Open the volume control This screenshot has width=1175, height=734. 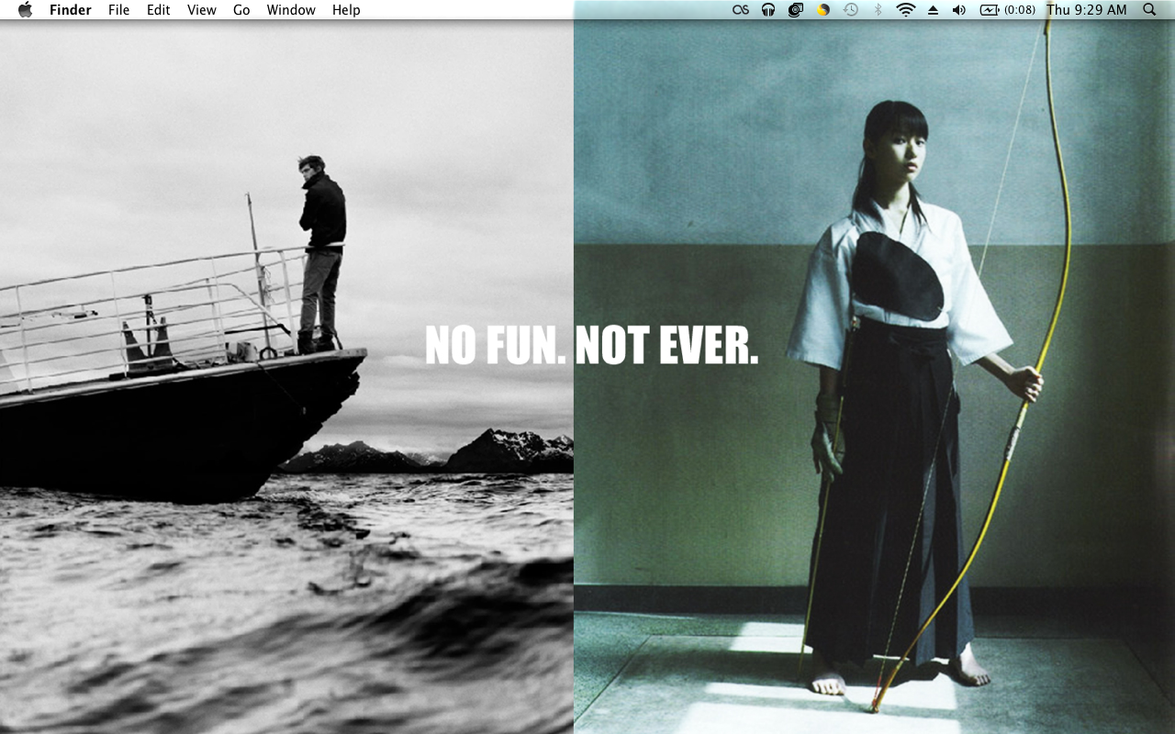959,10
